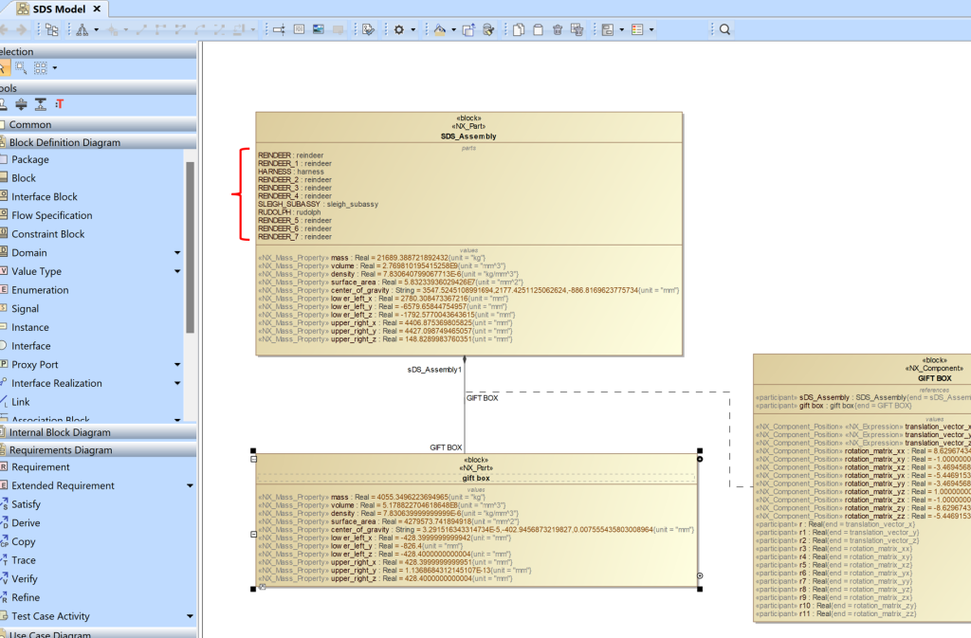Open the Value Type item dropdown arrow

pyautogui.click(x=177, y=271)
